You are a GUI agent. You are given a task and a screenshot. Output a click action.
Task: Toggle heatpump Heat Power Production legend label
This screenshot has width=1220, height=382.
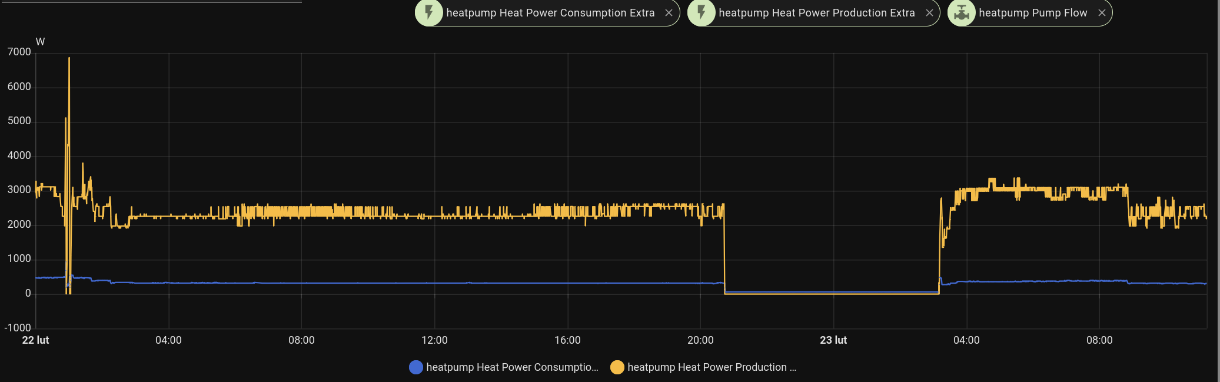point(712,367)
